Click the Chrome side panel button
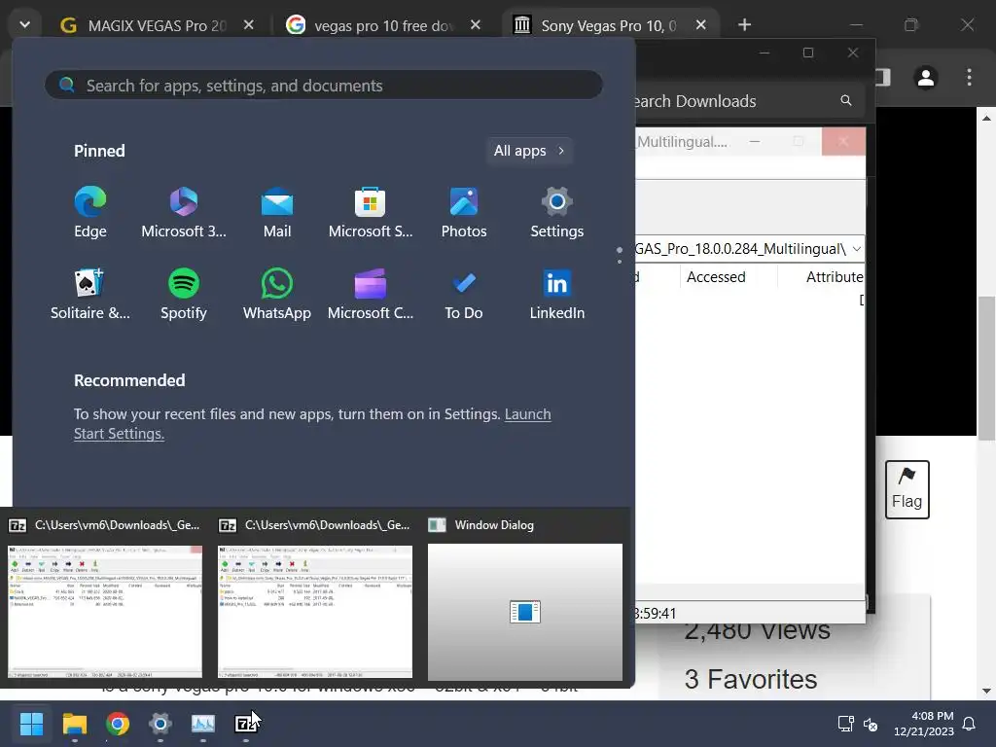Image resolution: width=996 pixels, height=747 pixels. point(883,78)
